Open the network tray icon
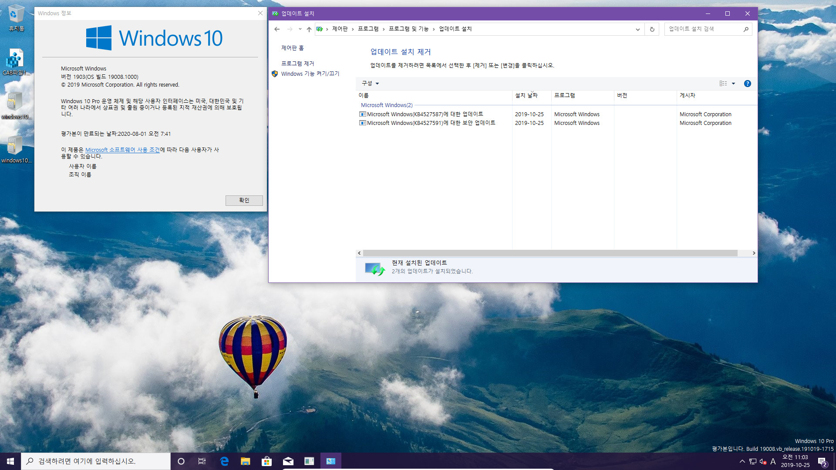The image size is (836, 470). point(752,461)
